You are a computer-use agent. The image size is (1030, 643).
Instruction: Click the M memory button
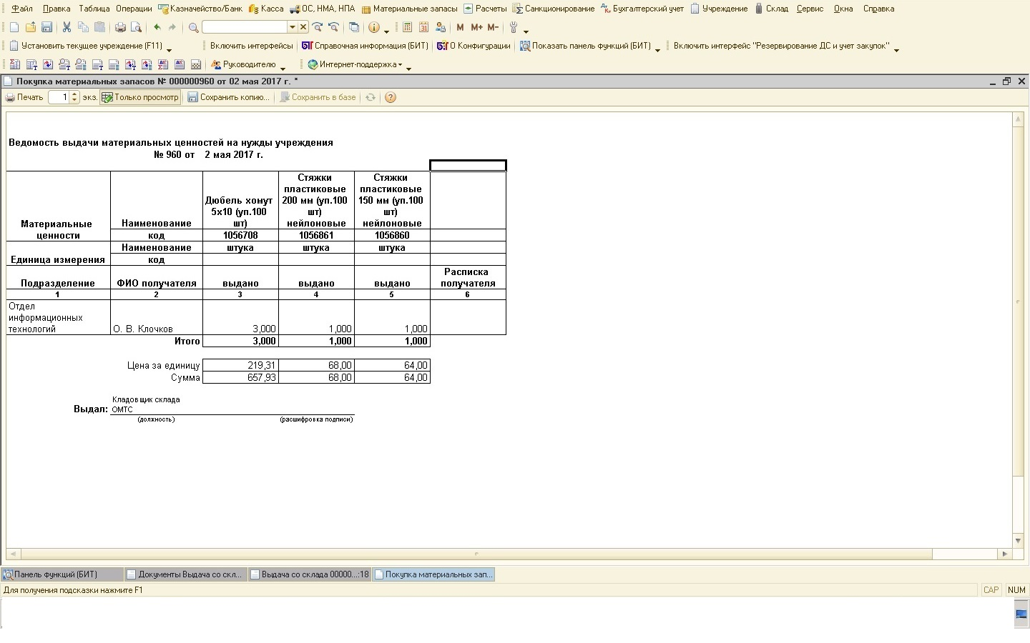click(x=460, y=27)
